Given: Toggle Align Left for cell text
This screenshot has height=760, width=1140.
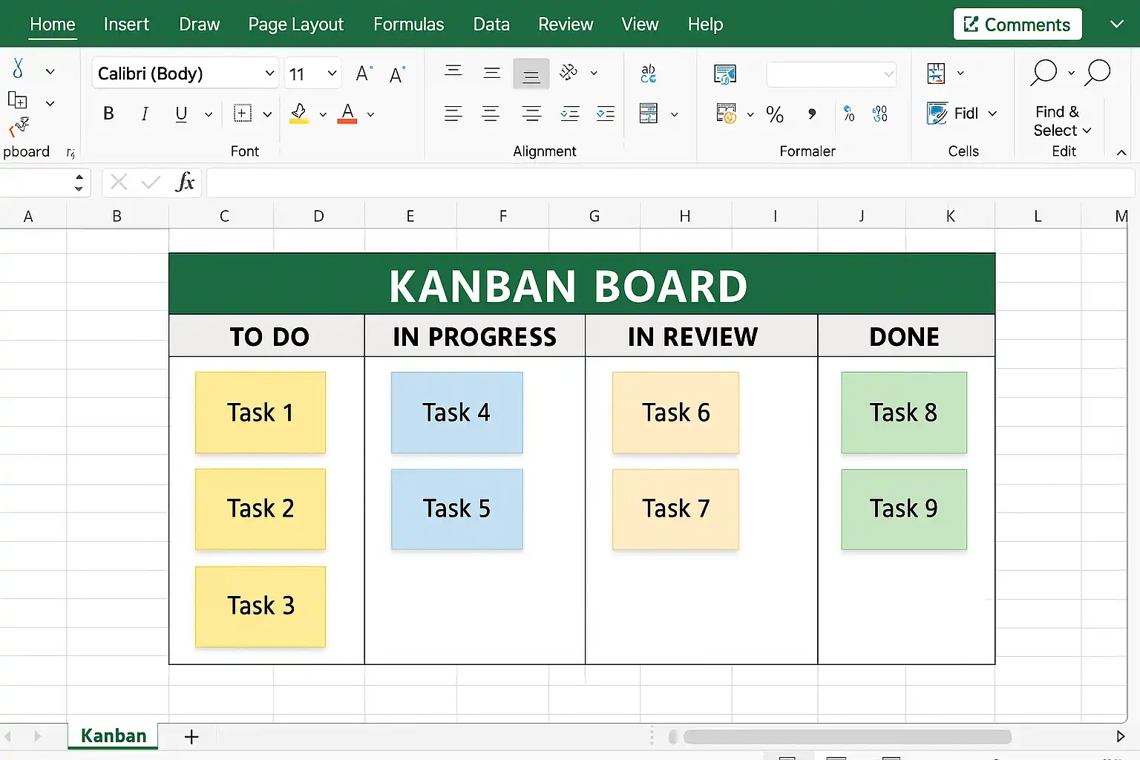Looking at the screenshot, I should (x=453, y=114).
